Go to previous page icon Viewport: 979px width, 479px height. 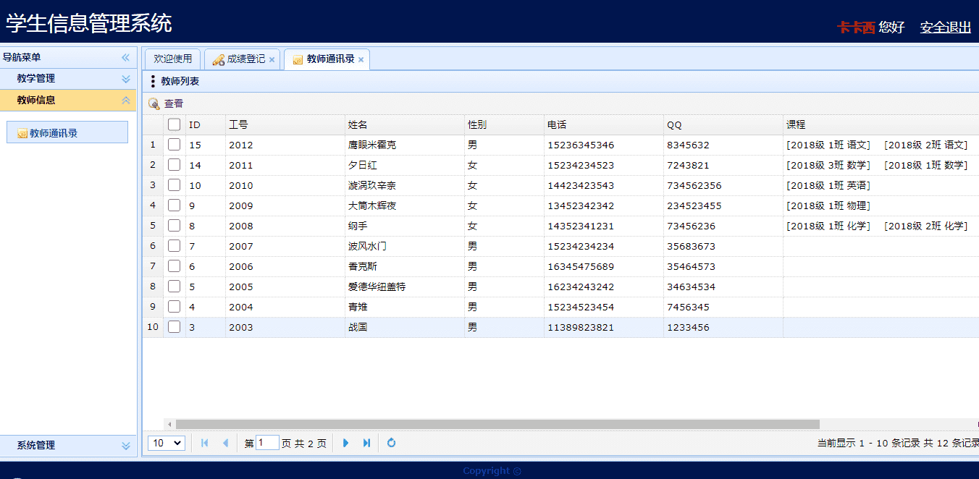tap(225, 443)
